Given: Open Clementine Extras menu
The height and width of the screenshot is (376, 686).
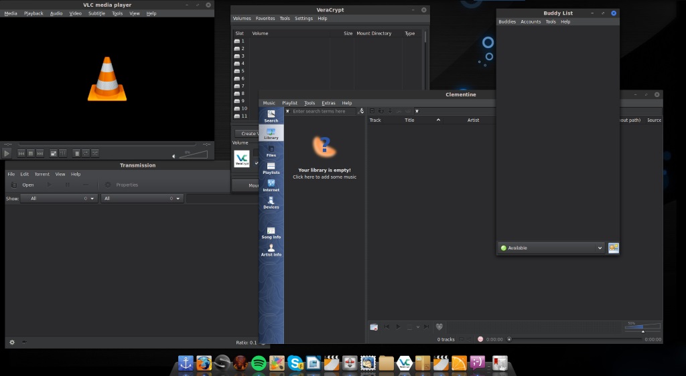Looking at the screenshot, I should (x=328, y=103).
